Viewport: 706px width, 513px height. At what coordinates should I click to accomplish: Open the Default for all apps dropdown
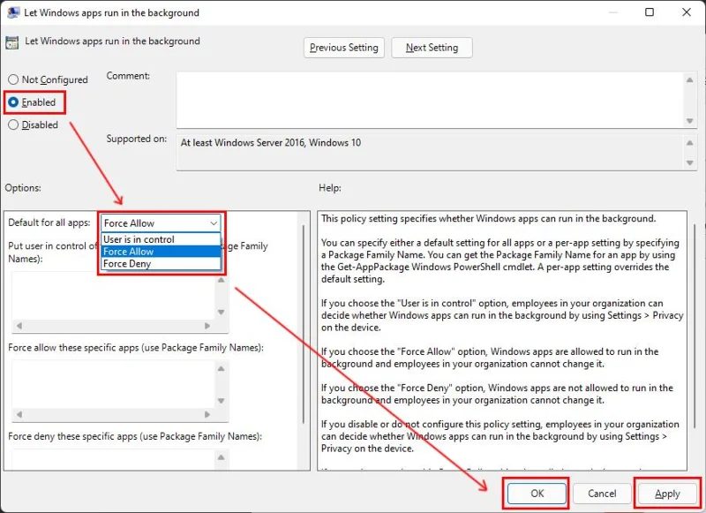tap(161, 223)
